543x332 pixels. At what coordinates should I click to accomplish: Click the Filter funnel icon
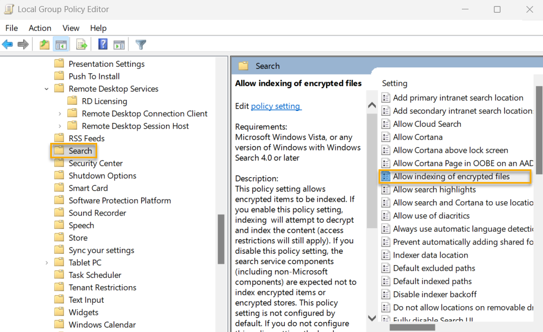(141, 45)
